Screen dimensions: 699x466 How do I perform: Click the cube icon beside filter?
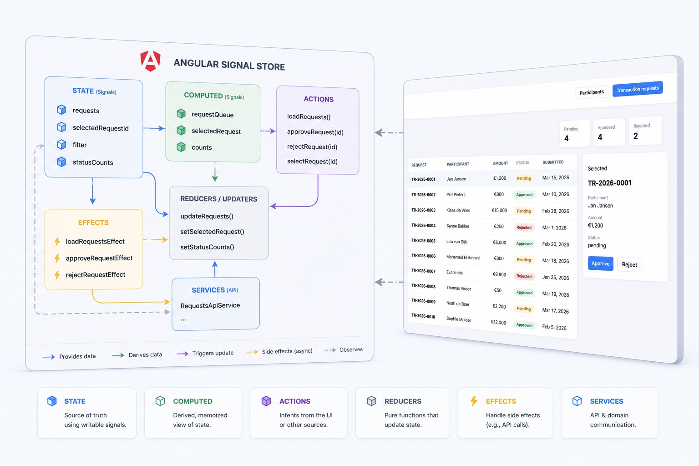click(x=61, y=144)
